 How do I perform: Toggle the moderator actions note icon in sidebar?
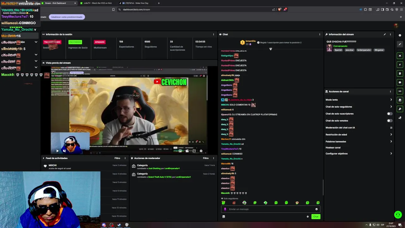point(400,73)
